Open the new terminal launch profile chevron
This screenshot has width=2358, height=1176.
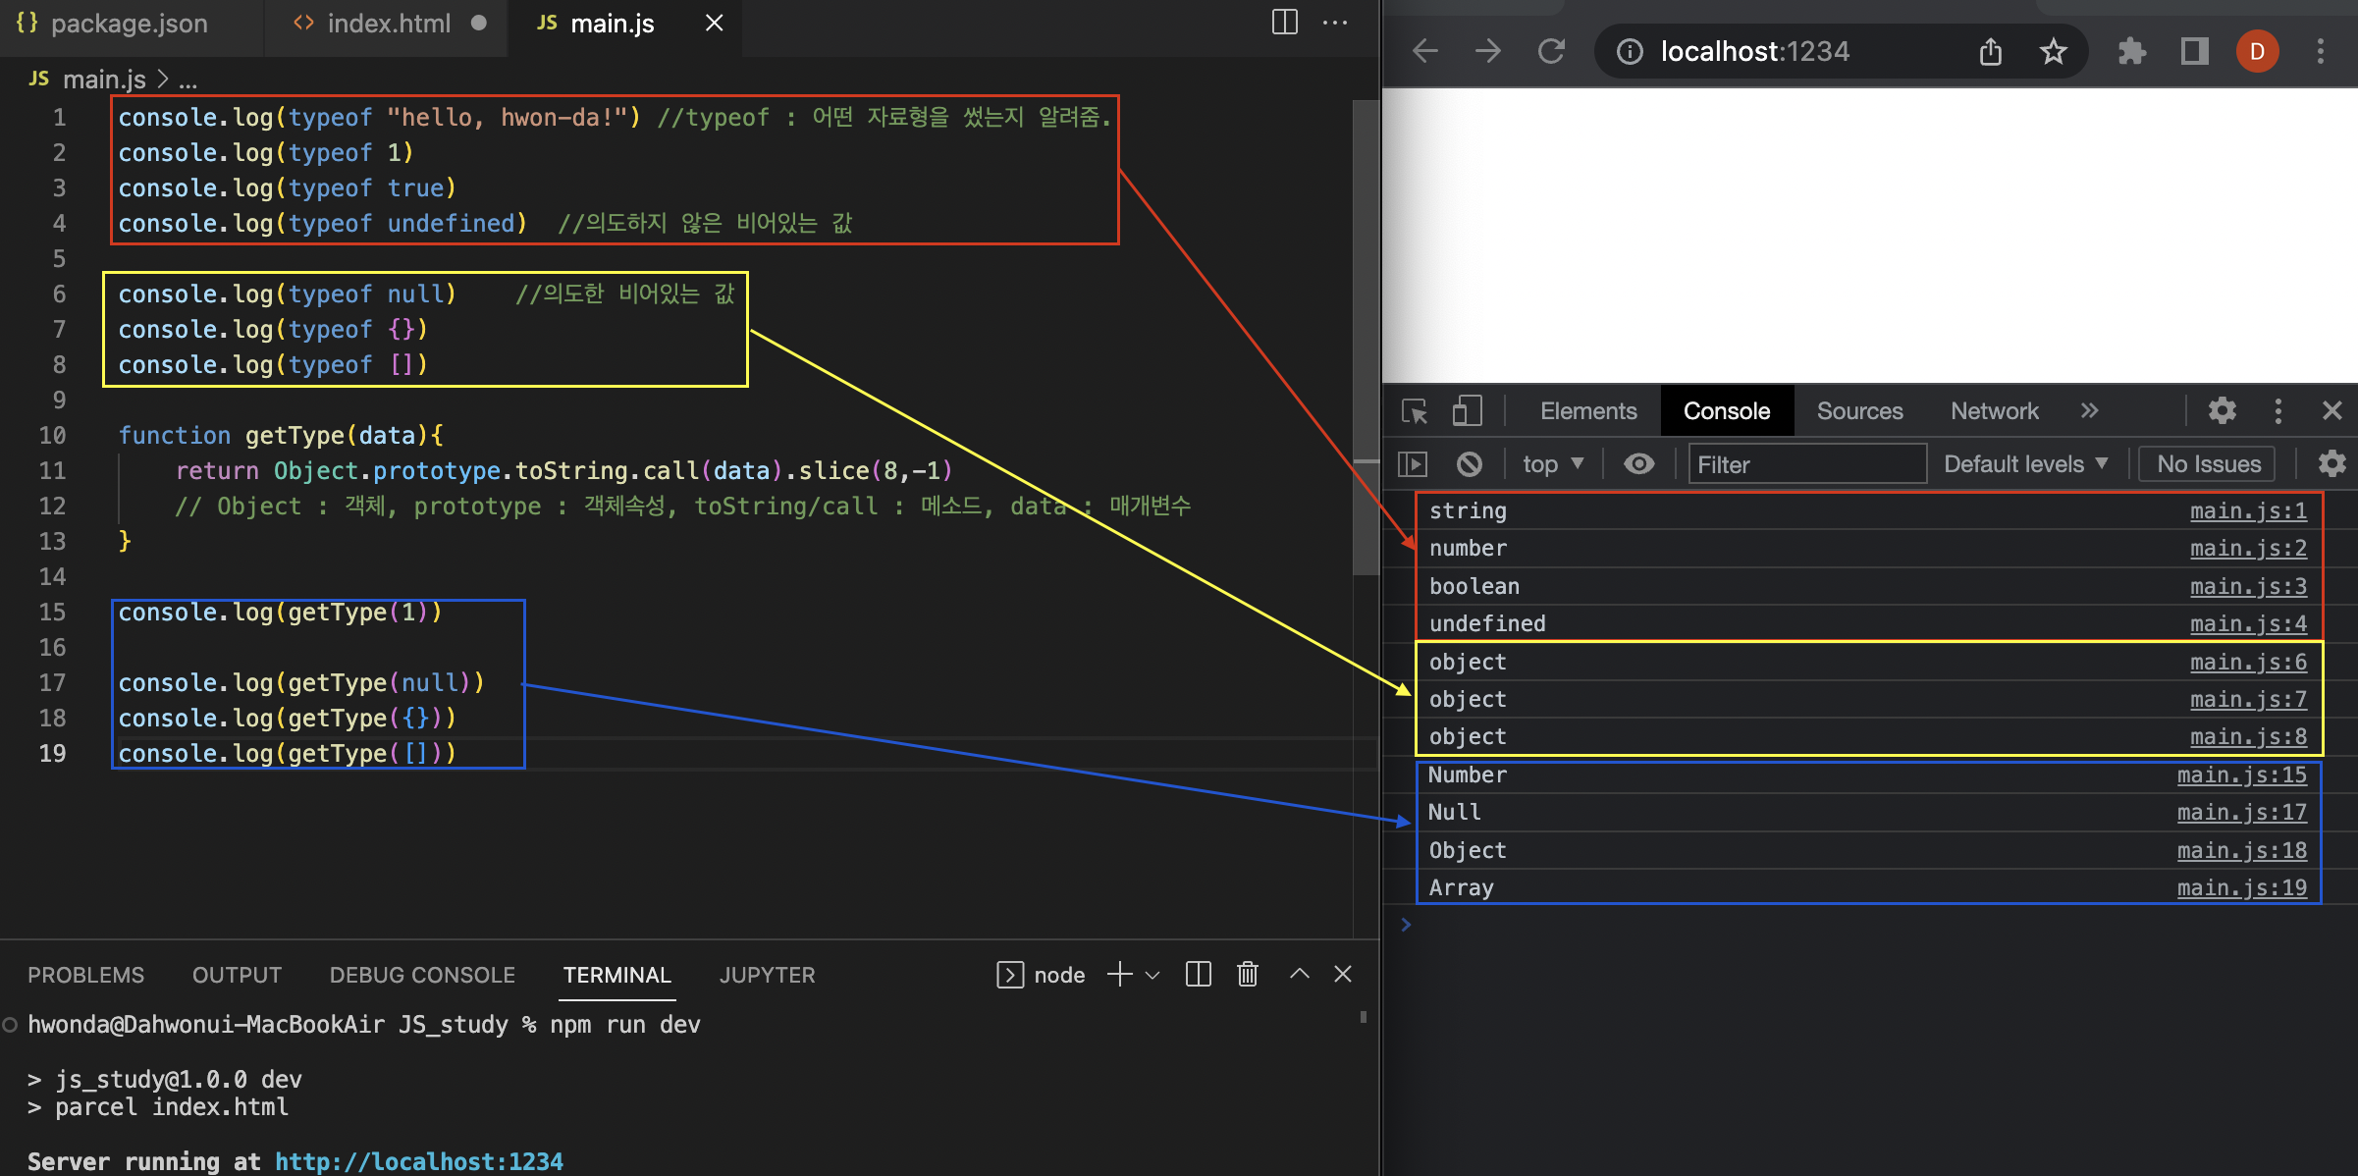pos(1152,975)
